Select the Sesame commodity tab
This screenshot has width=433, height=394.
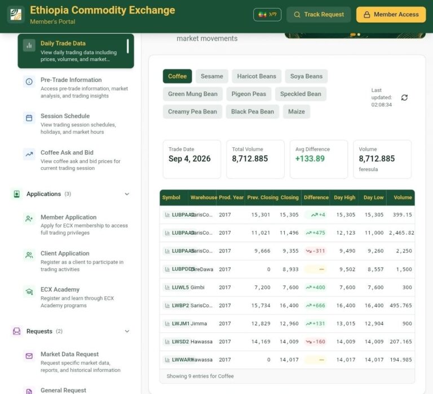[212, 76]
